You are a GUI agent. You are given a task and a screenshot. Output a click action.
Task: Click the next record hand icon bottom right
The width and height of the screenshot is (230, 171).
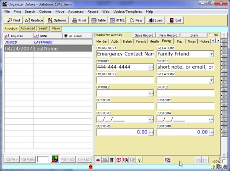pyautogui.click(x=205, y=160)
